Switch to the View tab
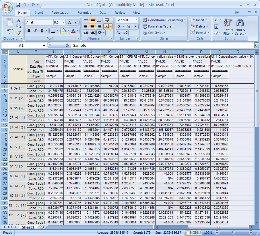This screenshot has height=236, width=260. pyautogui.click(x=137, y=13)
